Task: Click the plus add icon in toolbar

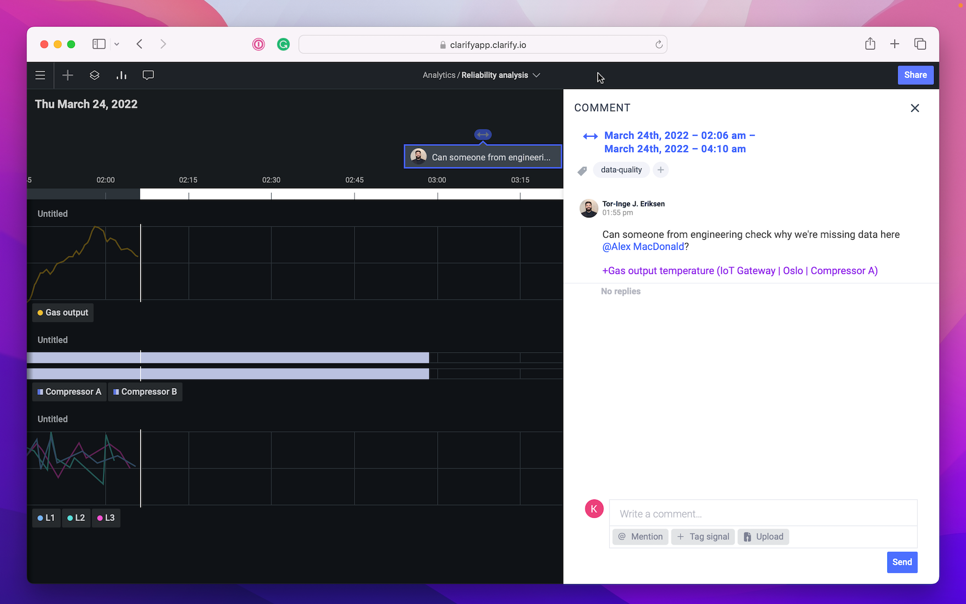Action: pyautogui.click(x=68, y=75)
